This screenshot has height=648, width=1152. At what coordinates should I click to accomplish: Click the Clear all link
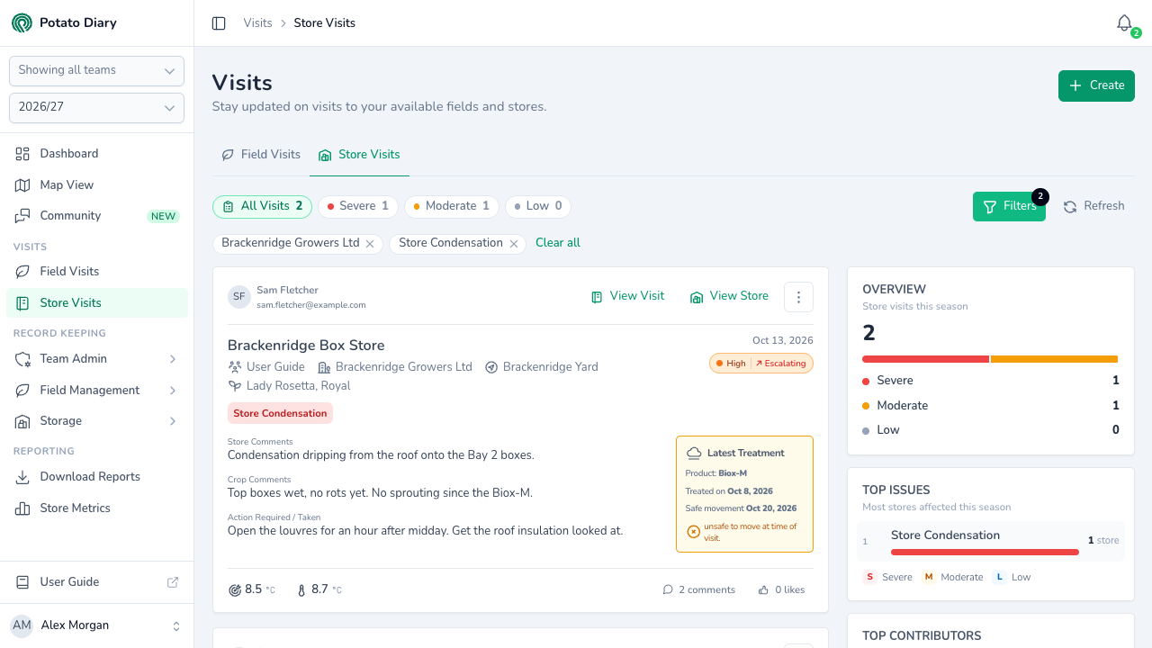(x=558, y=243)
